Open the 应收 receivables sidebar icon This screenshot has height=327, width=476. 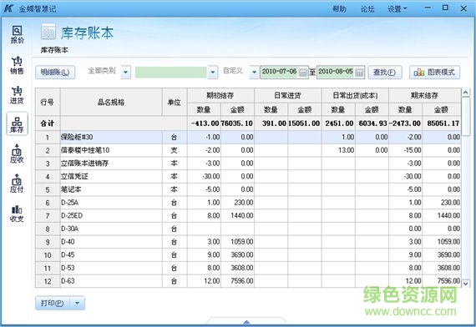tap(17, 153)
